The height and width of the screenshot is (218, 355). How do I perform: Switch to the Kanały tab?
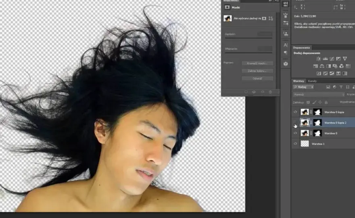[312, 81]
